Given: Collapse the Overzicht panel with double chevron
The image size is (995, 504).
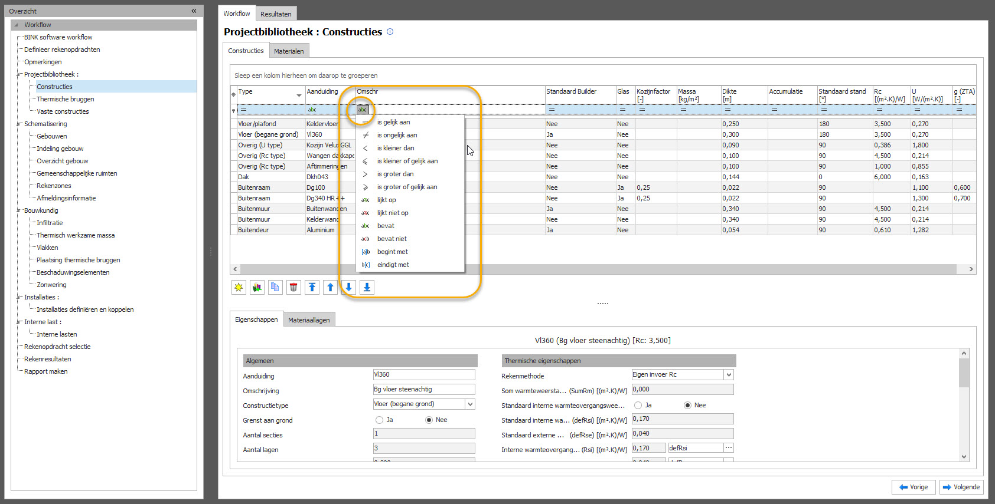Looking at the screenshot, I should (x=194, y=11).
